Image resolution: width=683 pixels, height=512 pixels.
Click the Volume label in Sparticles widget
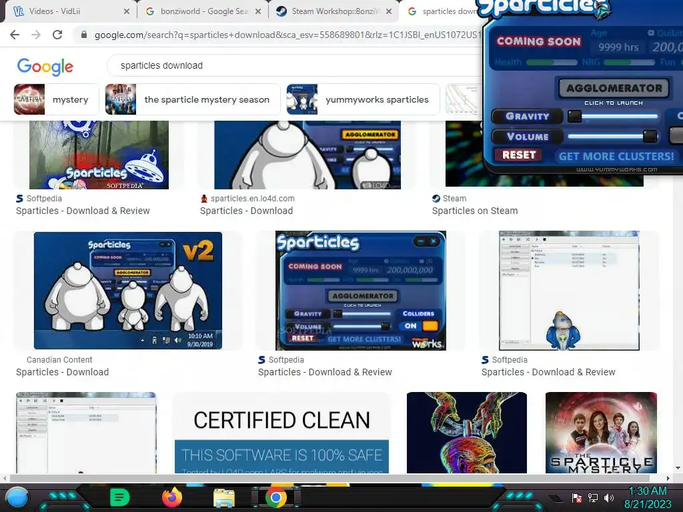[527, 137]
